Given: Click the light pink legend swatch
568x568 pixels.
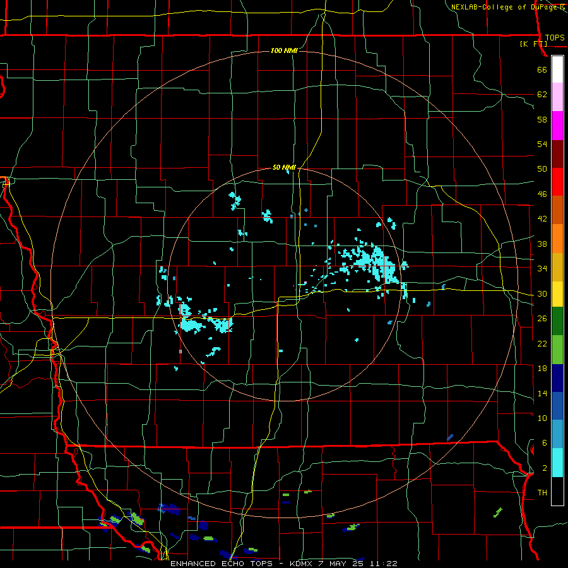Looking at the screenshot, I should [557, 97].
